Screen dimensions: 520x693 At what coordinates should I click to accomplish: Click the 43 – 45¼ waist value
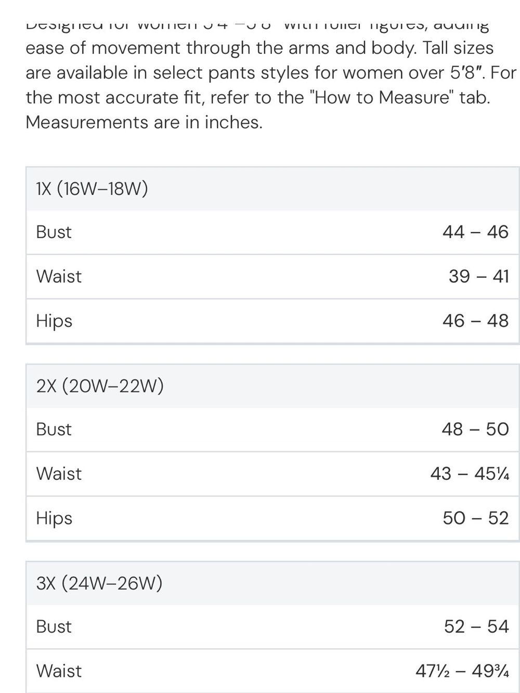(470, 474)
